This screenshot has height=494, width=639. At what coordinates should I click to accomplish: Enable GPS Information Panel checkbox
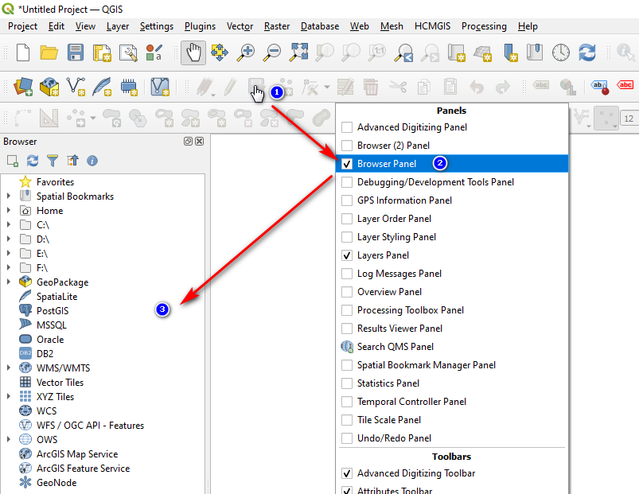[x=347, y=200]
